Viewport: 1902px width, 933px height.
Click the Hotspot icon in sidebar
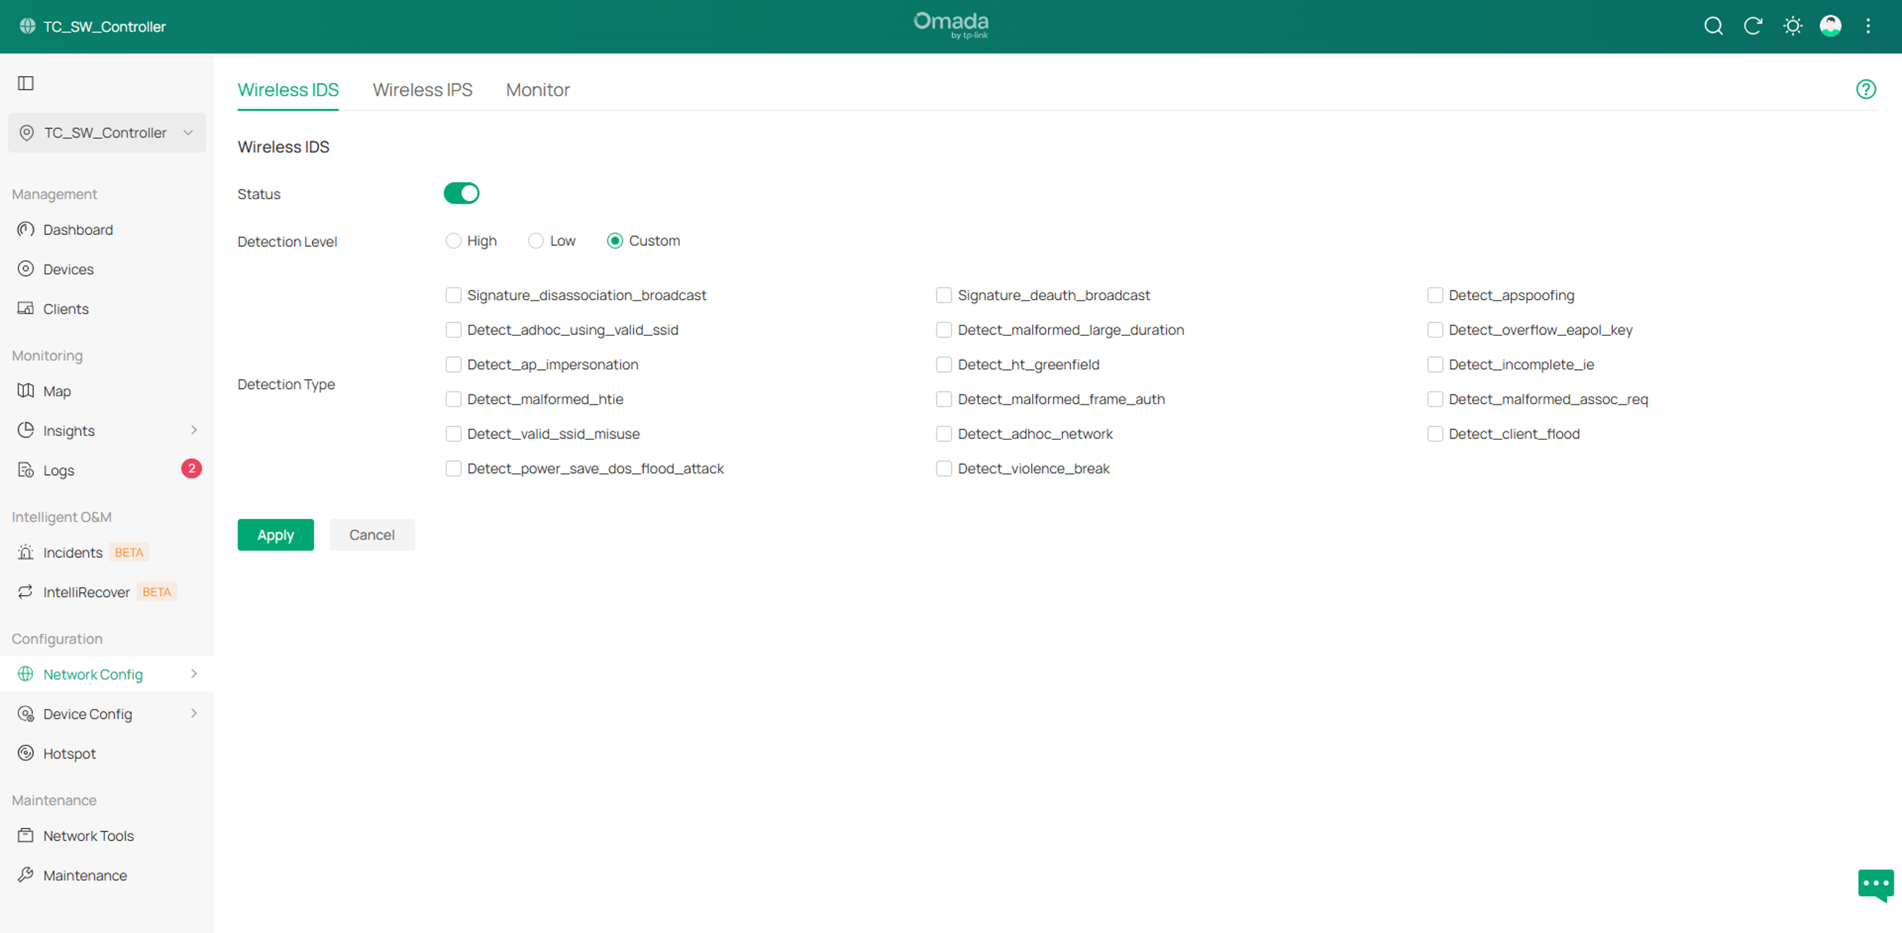coord(26,753)
